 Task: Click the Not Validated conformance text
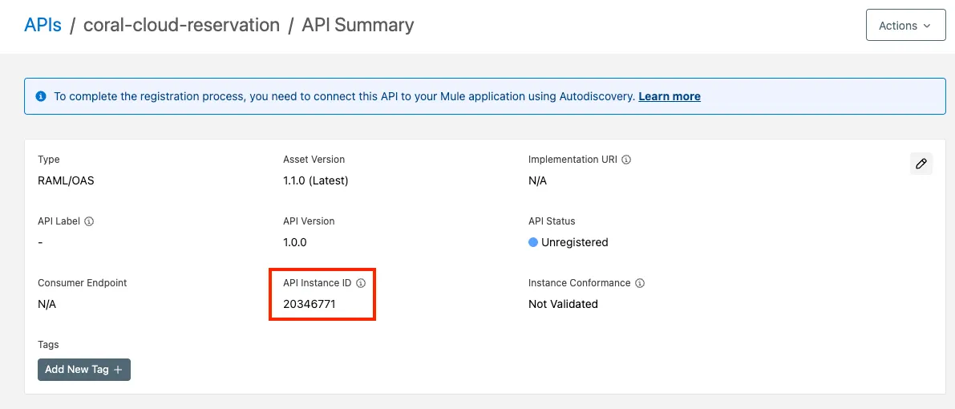[x=563, y=304]
